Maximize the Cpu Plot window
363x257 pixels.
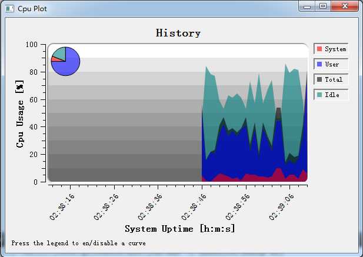pos(323,6)
